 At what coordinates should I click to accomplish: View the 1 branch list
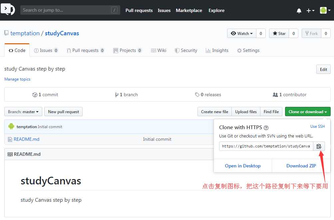coord(126,95)
